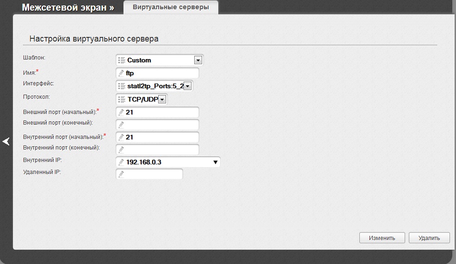Click the left arrow to collapse side menu
Viewport: 456px width, 264px height.
coord(6,142)
